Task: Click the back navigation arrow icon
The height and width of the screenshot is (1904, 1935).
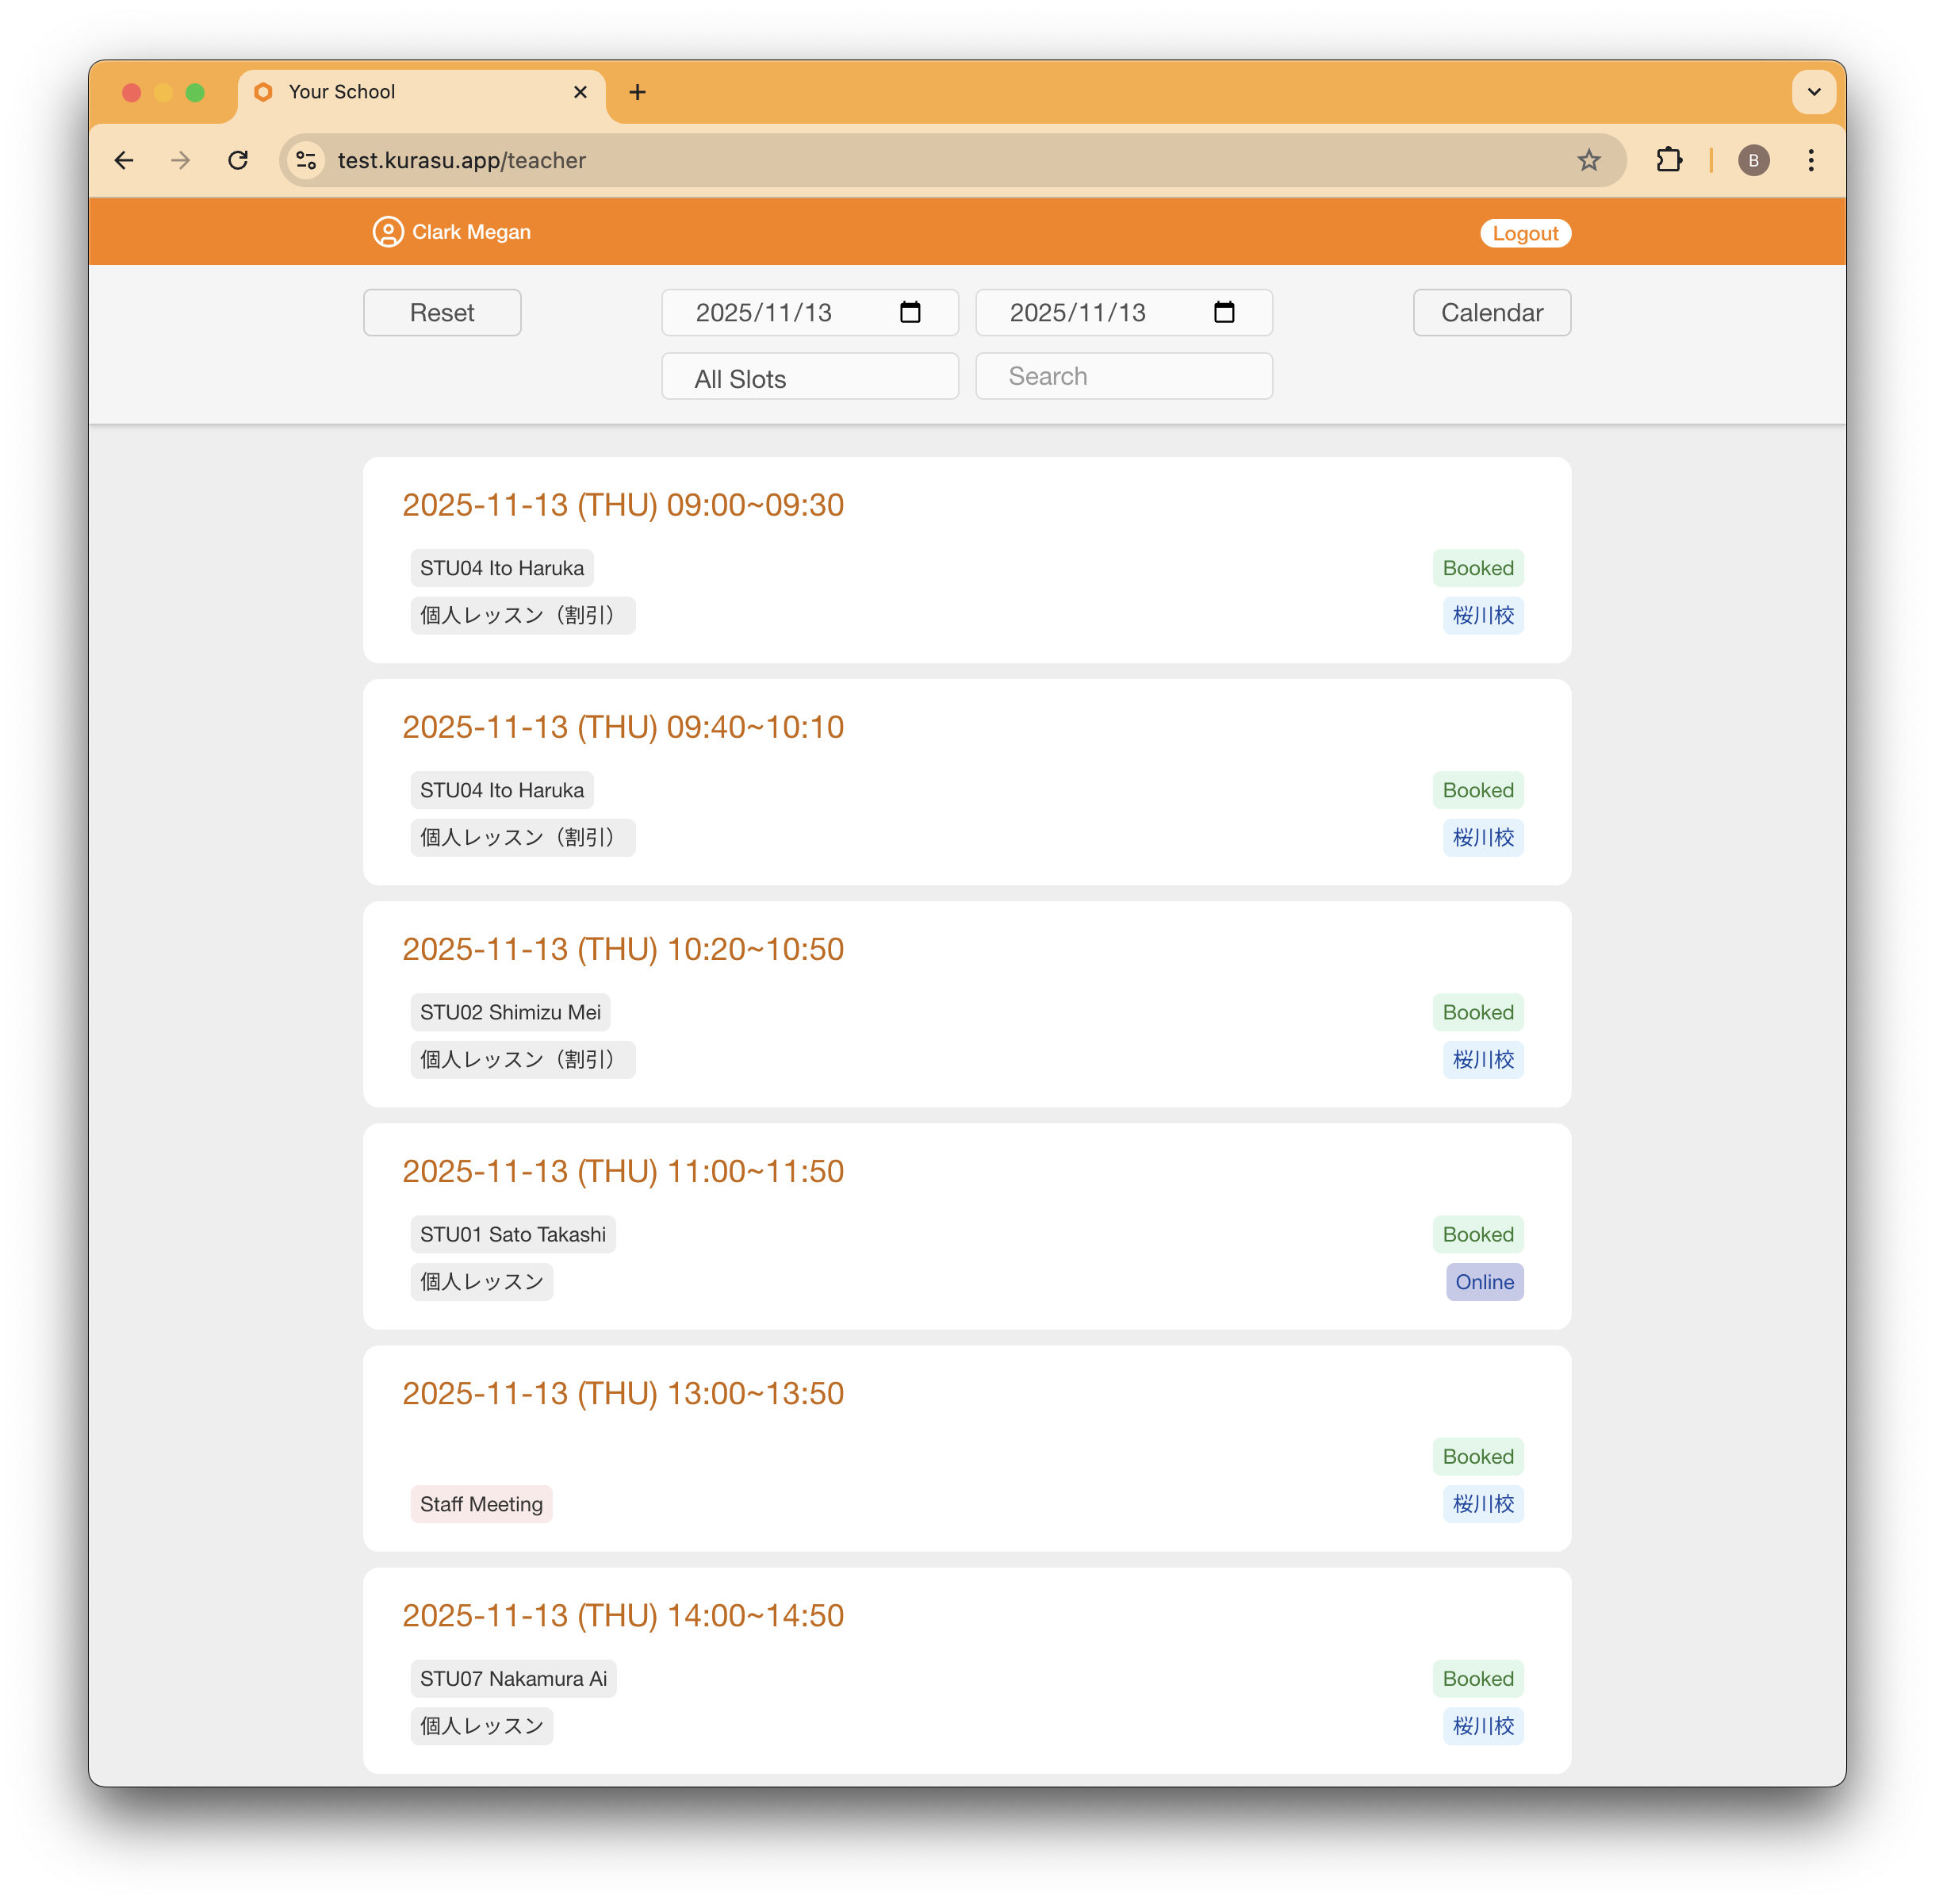Action: point(124,160)
